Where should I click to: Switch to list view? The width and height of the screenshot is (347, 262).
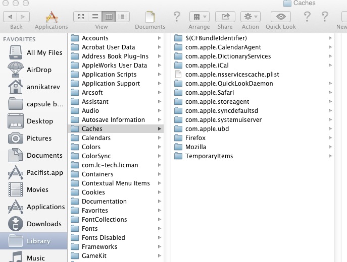95,17
